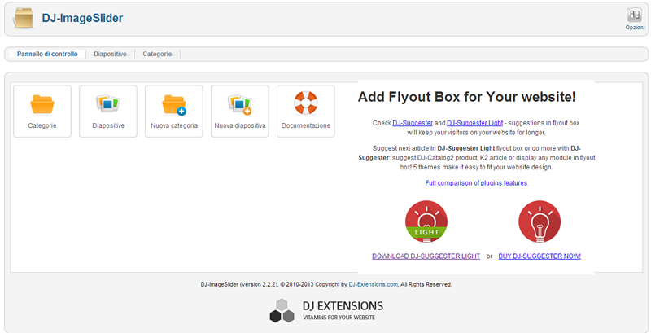Follow the DJ-Suggester Light link in the Check sentence
Viewport: 651px width, 333px height.
[x=475, y=123]
